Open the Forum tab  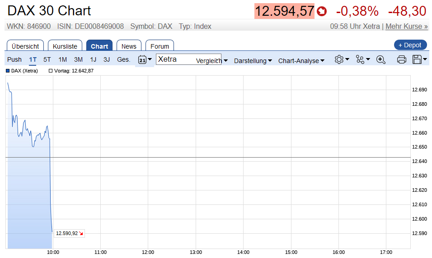click(x=160, y=46)
